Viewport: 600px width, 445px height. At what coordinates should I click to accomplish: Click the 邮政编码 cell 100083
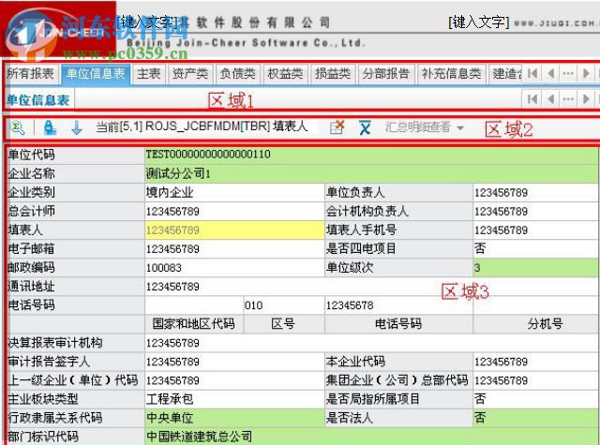tap(234, 267)
